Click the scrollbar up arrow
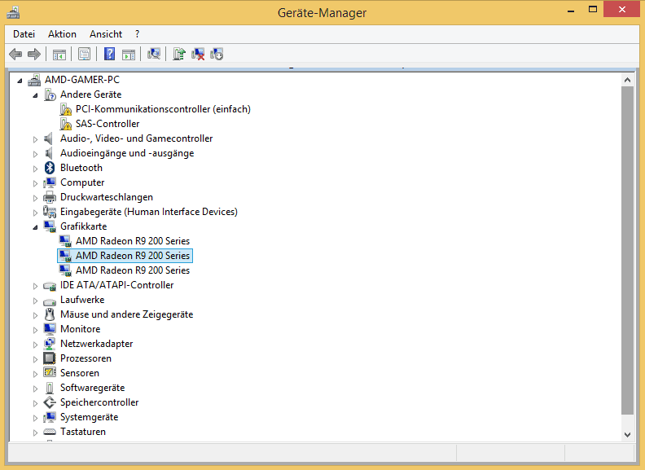 coord(627,80)
